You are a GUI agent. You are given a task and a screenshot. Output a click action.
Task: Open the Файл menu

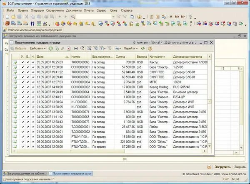(10, 10)
